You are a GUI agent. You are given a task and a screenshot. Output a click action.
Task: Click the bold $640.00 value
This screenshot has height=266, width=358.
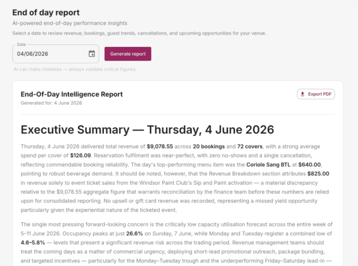(x=309, y=165)
